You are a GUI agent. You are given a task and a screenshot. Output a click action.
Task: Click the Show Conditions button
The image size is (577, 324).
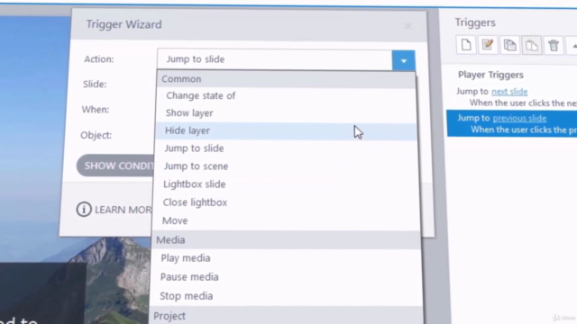point(115,166)
